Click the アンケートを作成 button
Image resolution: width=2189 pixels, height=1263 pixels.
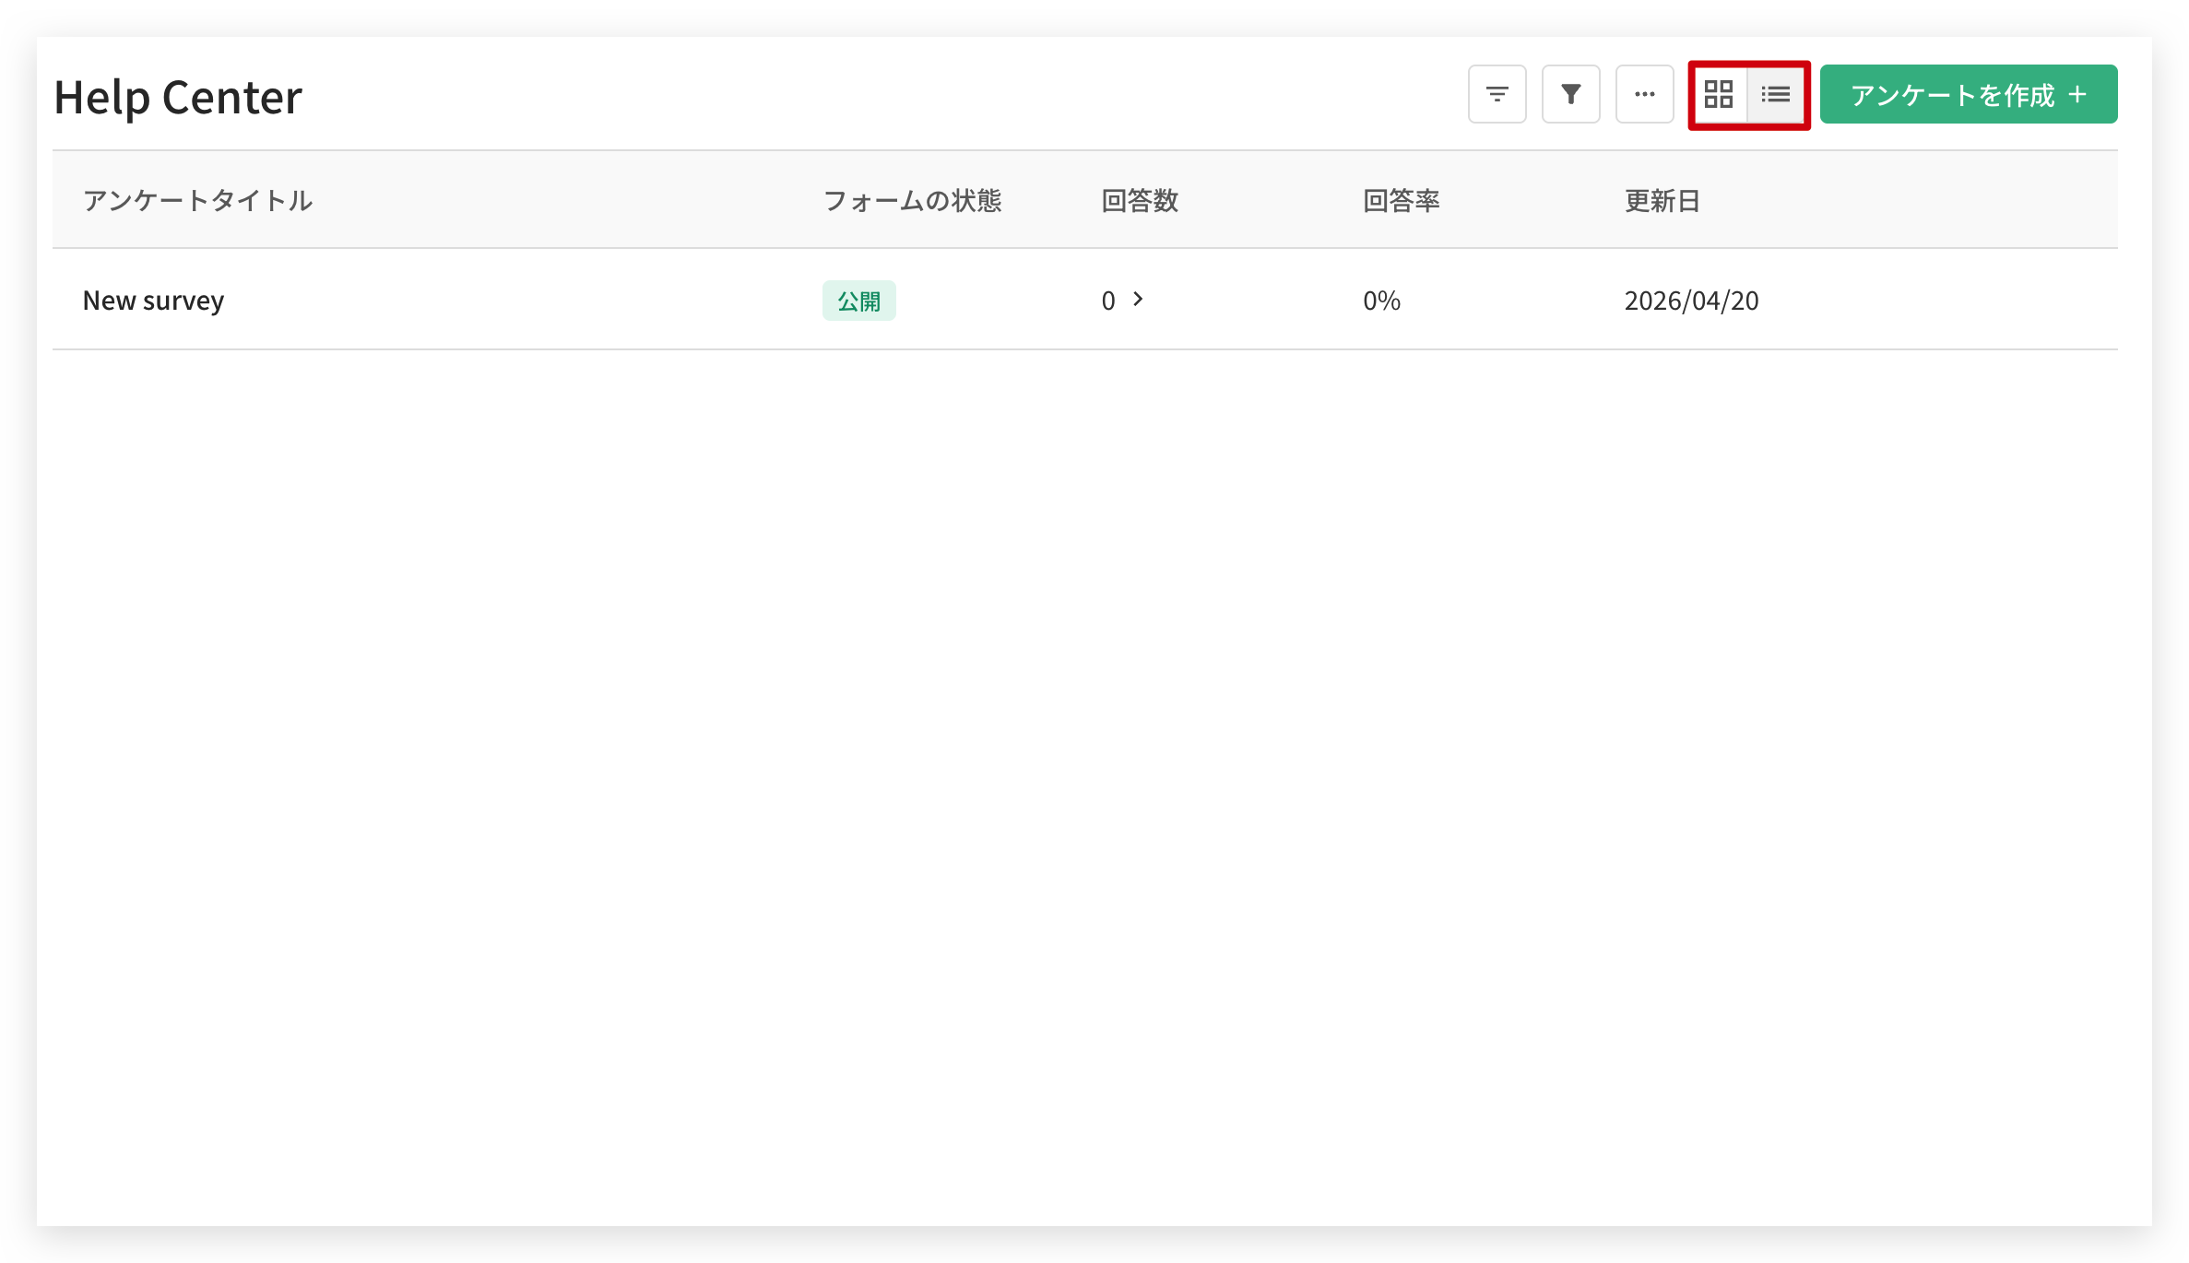click(1969, 94)
